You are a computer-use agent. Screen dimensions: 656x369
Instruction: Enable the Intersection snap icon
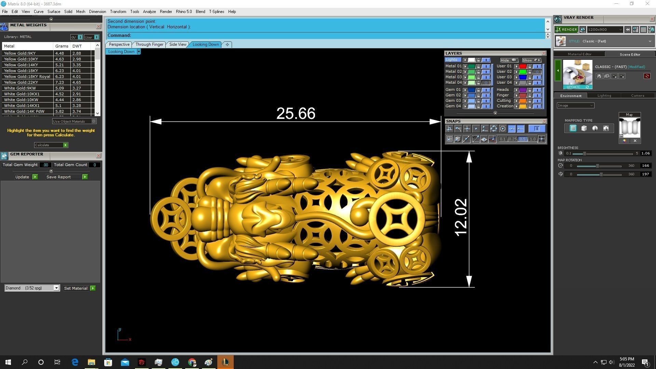[x=467, y=129]
